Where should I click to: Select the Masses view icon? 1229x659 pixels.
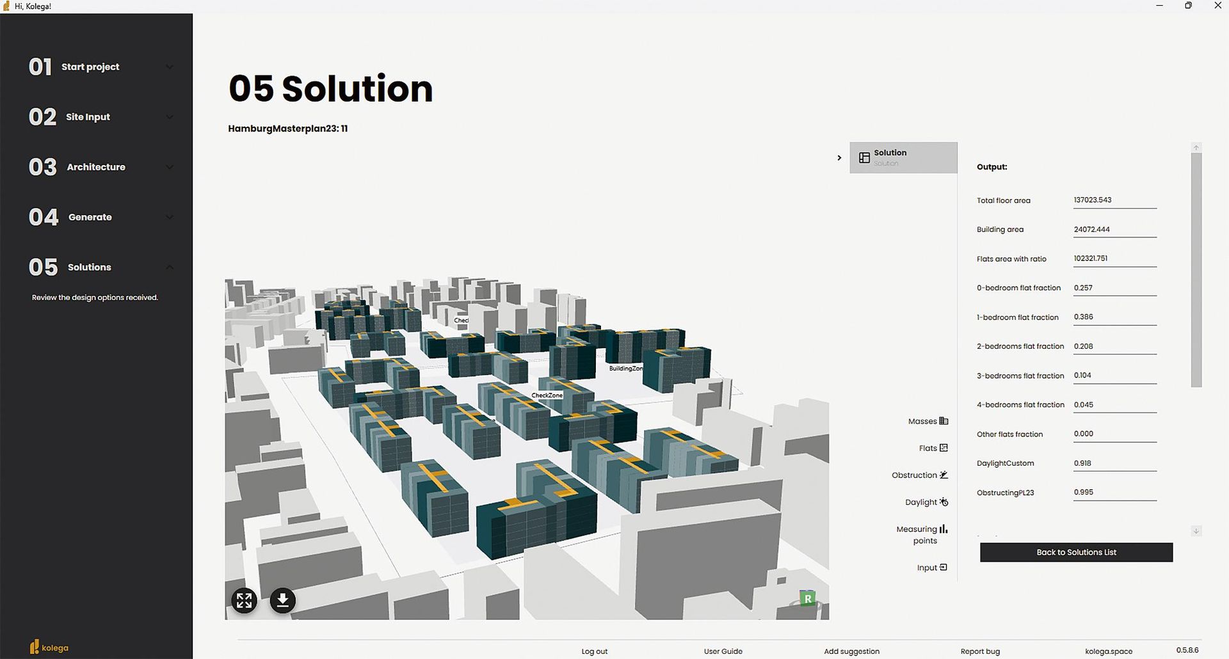point(944,421)
